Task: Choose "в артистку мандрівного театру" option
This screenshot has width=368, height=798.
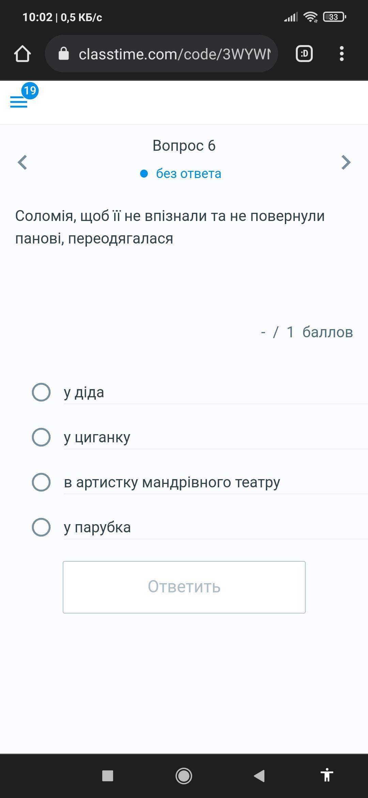Action: click(41, 482)
